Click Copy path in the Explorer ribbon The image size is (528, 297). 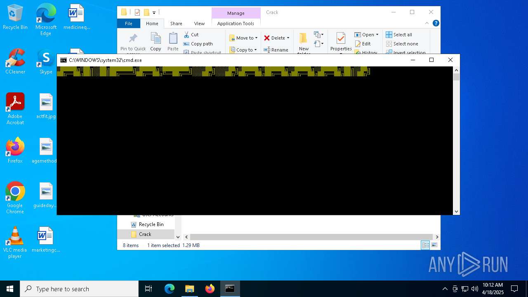(198, 44)
